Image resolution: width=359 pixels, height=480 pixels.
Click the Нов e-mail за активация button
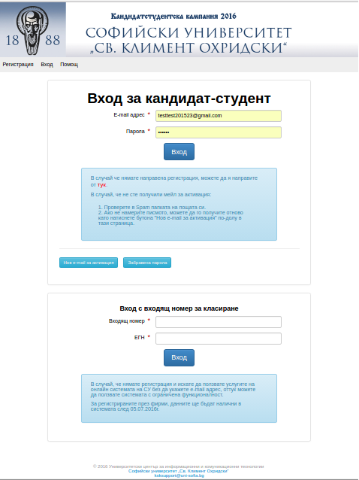tap(89, 263)
